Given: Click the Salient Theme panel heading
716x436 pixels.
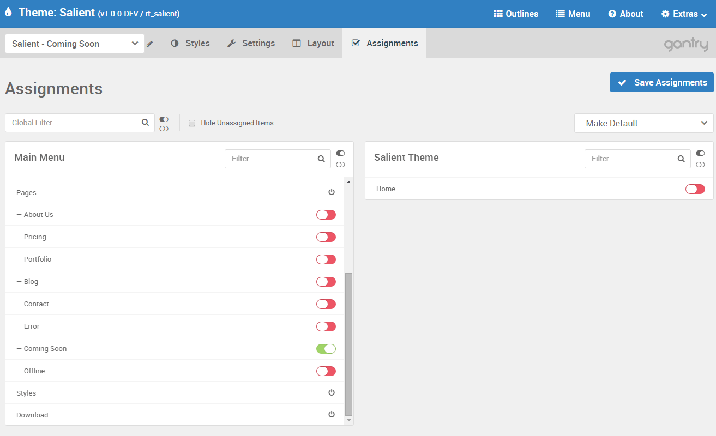Looking at the screenshot, I should [406, 158].
